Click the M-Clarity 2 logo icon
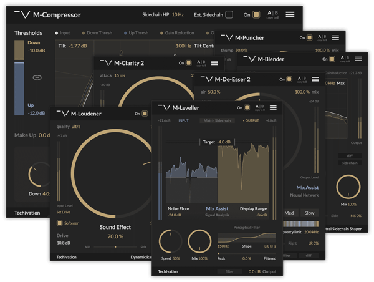 [106, 63]
